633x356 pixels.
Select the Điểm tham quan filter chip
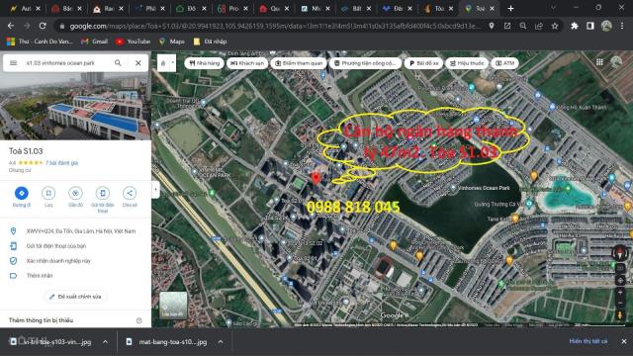(x=299, y=63)
